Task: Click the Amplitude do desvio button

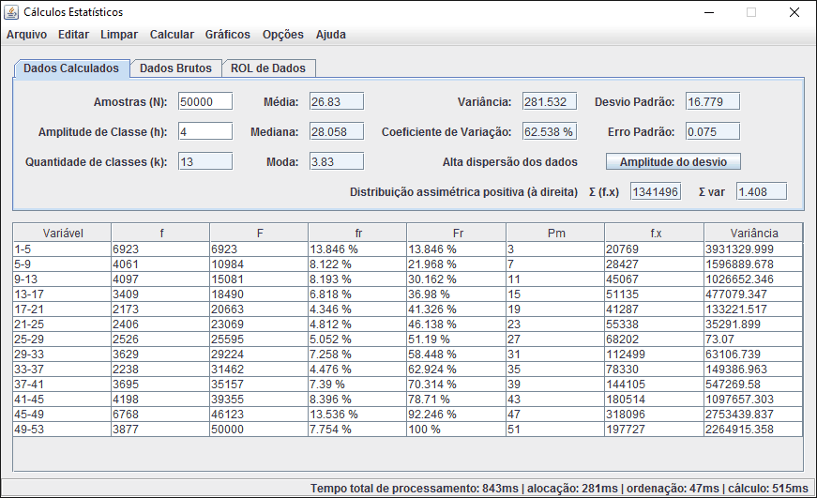Action: click(673, 161)
